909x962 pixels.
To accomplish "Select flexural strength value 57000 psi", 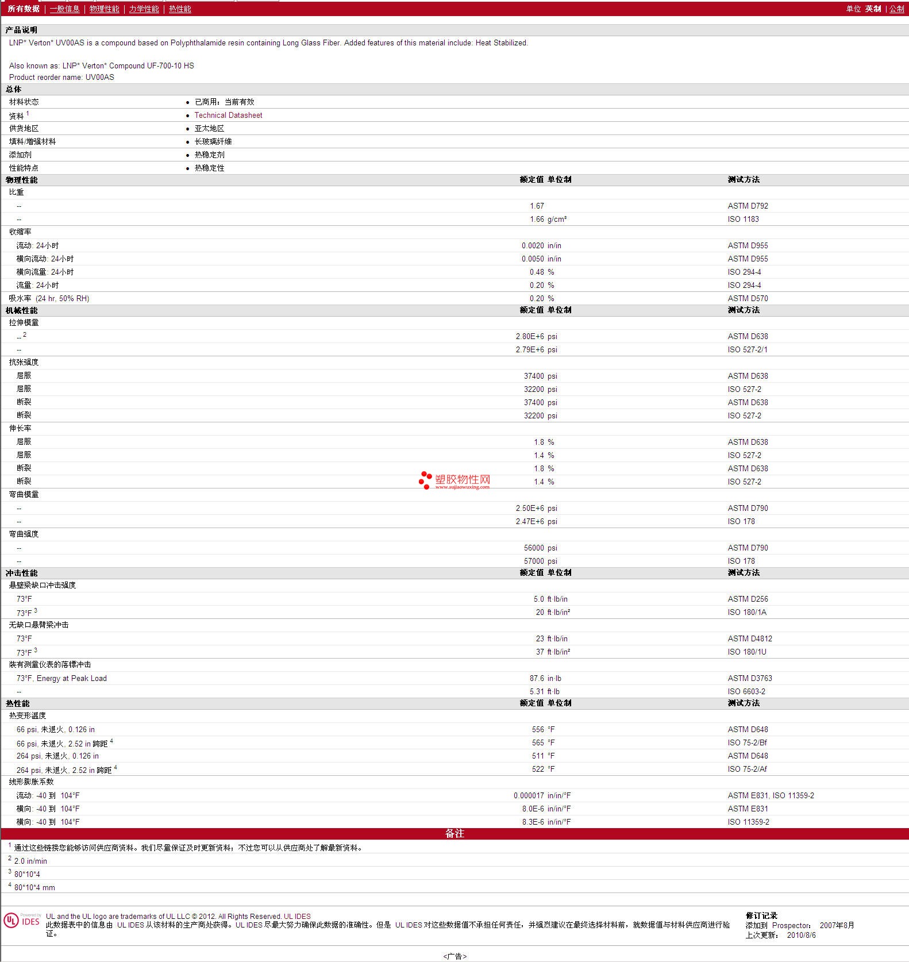I will click(540, 561).
